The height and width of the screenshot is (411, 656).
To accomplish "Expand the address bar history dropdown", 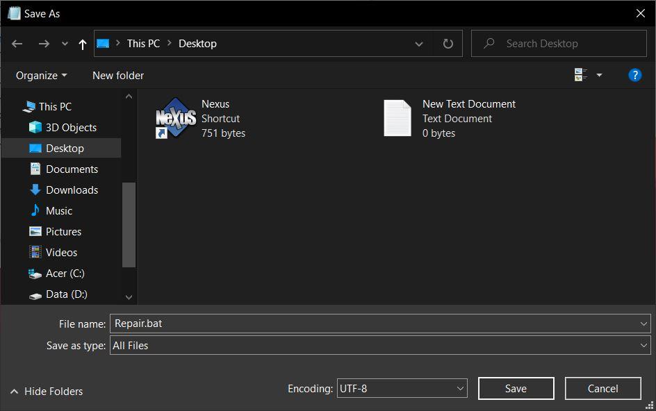I will (419, 44).
